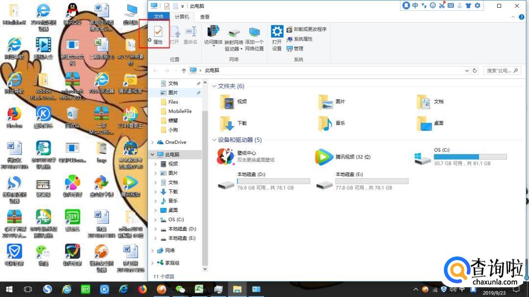This screenshot has width=529, height=297.
Task: Go up one level with up arrow
Action: click(184, 70)
